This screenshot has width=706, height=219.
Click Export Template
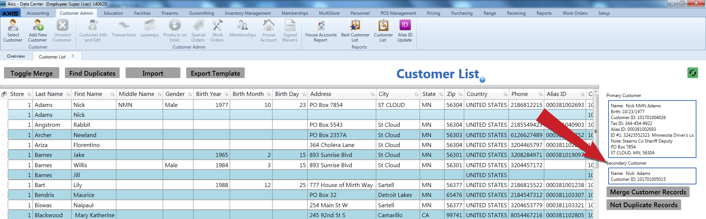coord(215,73)
